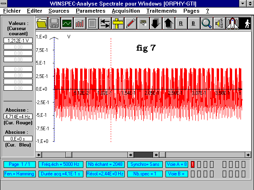Image resolution: width=254 pixels, height=190 pixels.
Task: Click right arrow of first horizontal scrollbar
Action: point(131,155)
